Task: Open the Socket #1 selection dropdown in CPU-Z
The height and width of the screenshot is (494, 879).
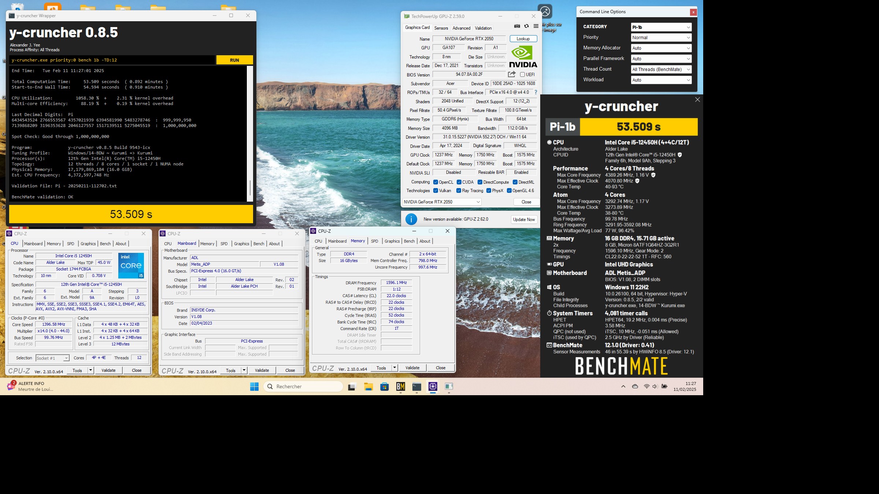Action: (52, 358)
